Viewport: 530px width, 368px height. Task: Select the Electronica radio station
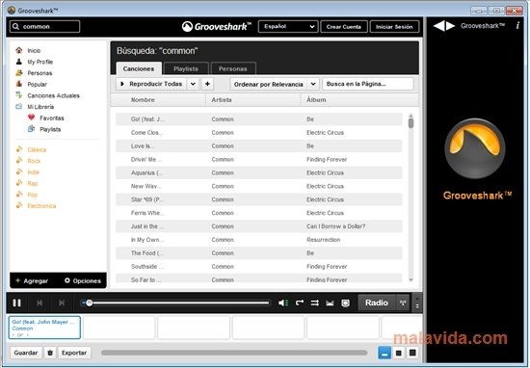click(x=41, y=206)
